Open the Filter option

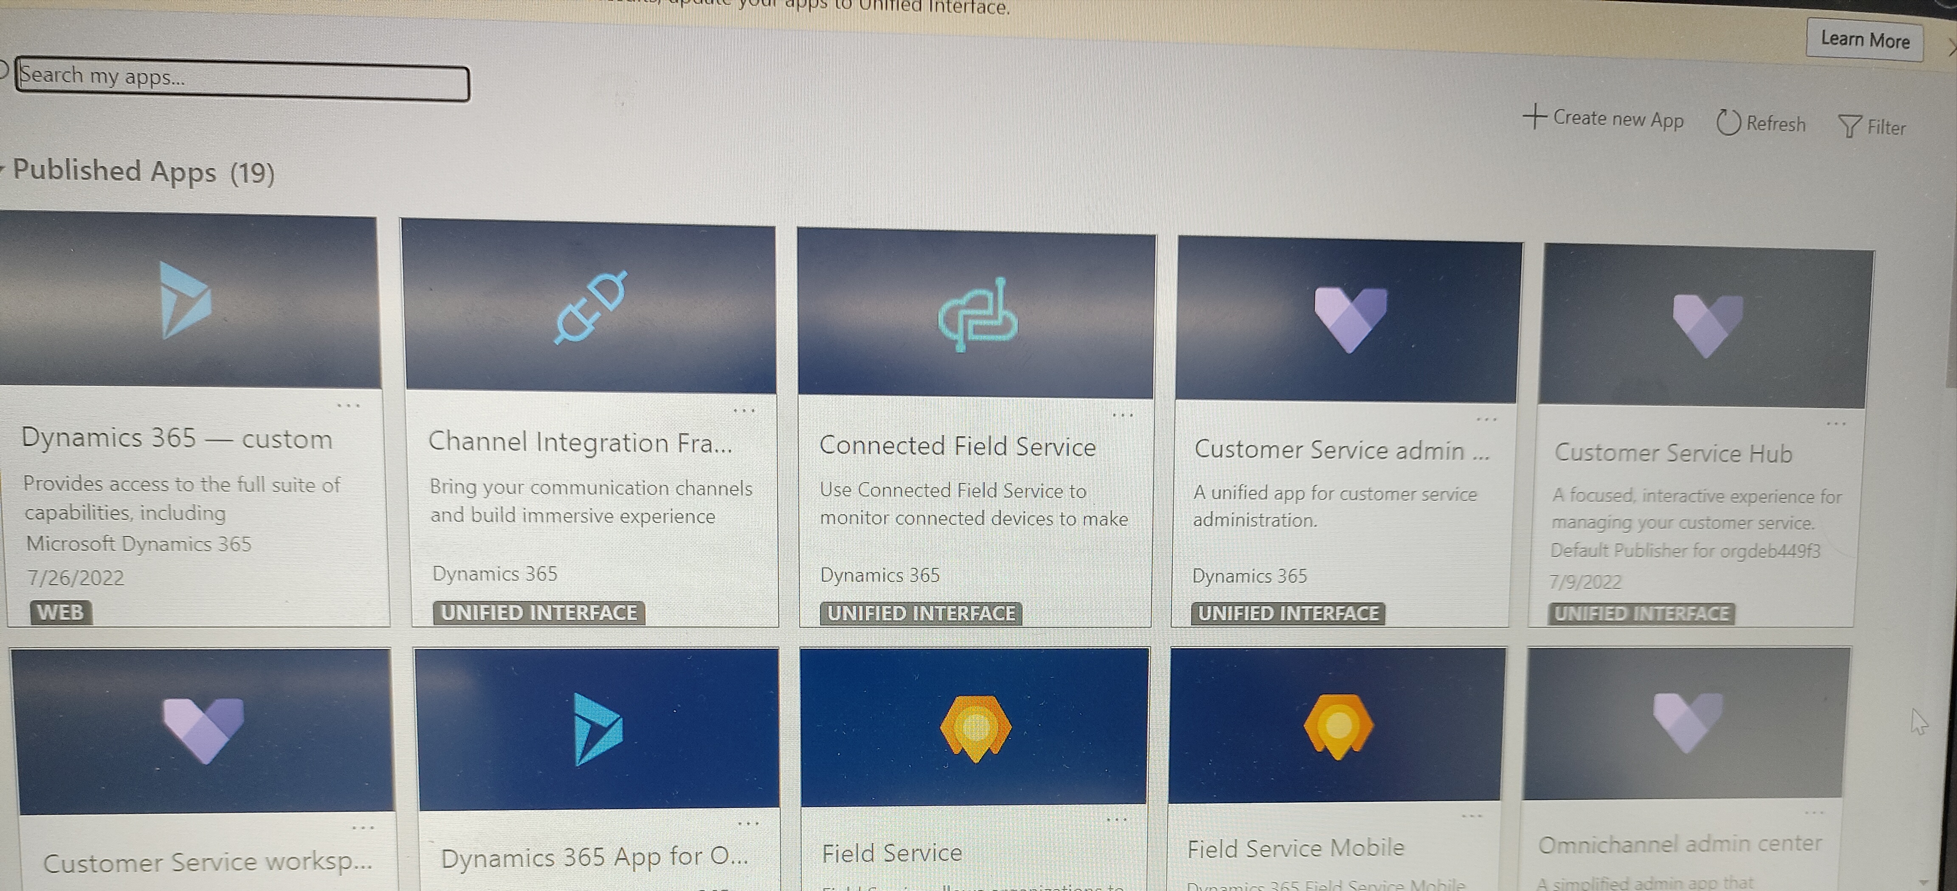tap(1872, 127)
